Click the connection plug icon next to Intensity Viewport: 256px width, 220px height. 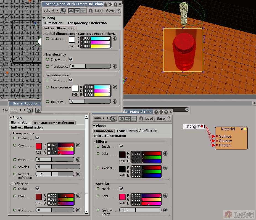click(115, 101)
